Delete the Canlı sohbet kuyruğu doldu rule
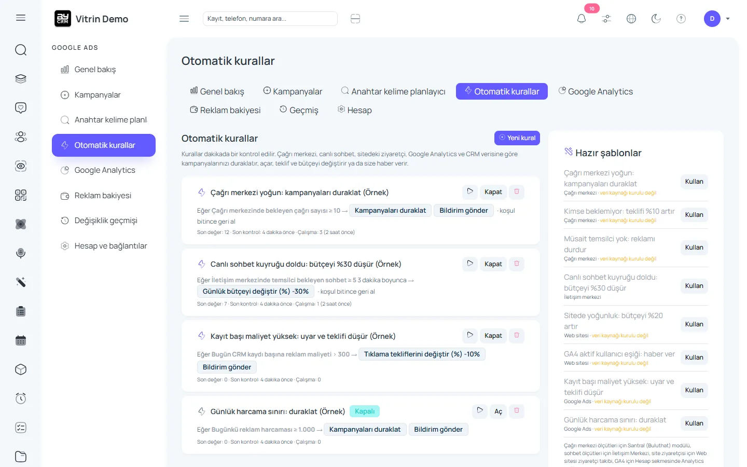747x467 pixels. pos(517,264)
